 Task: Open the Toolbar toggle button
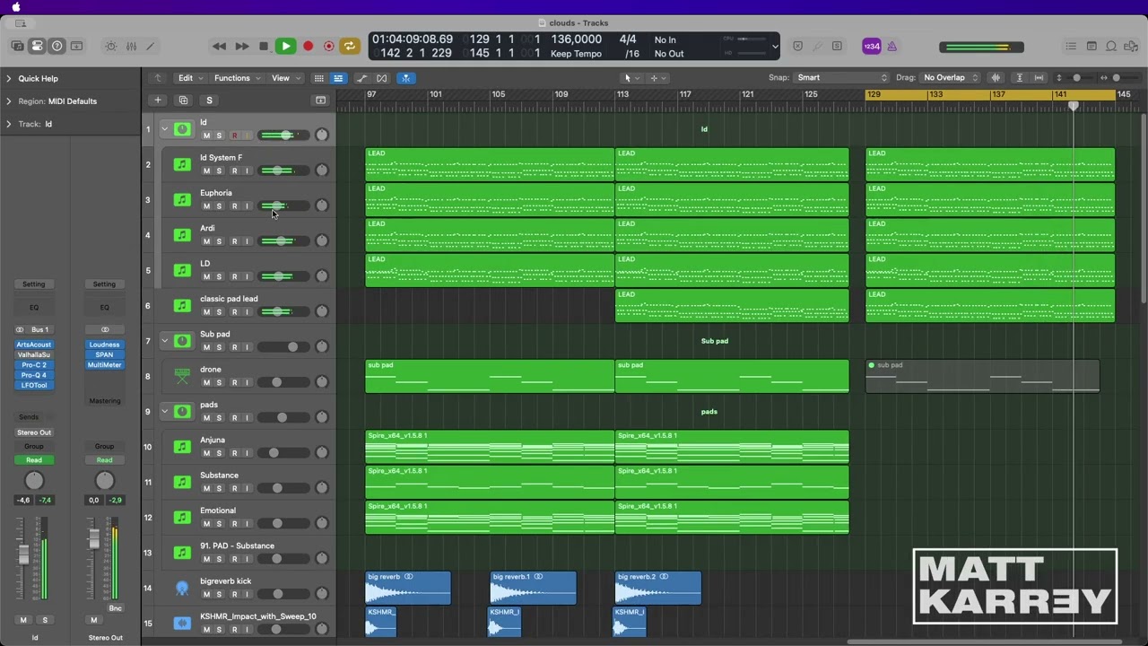[77, 46]
